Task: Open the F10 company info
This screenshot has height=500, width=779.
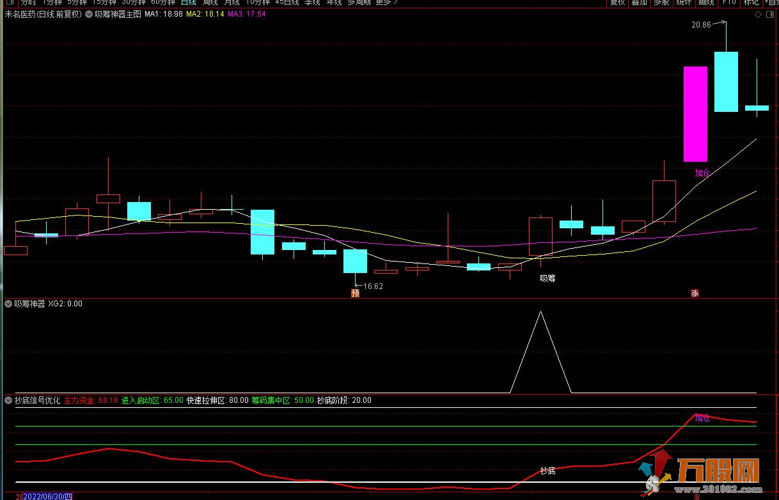Action: click(729, 3)
